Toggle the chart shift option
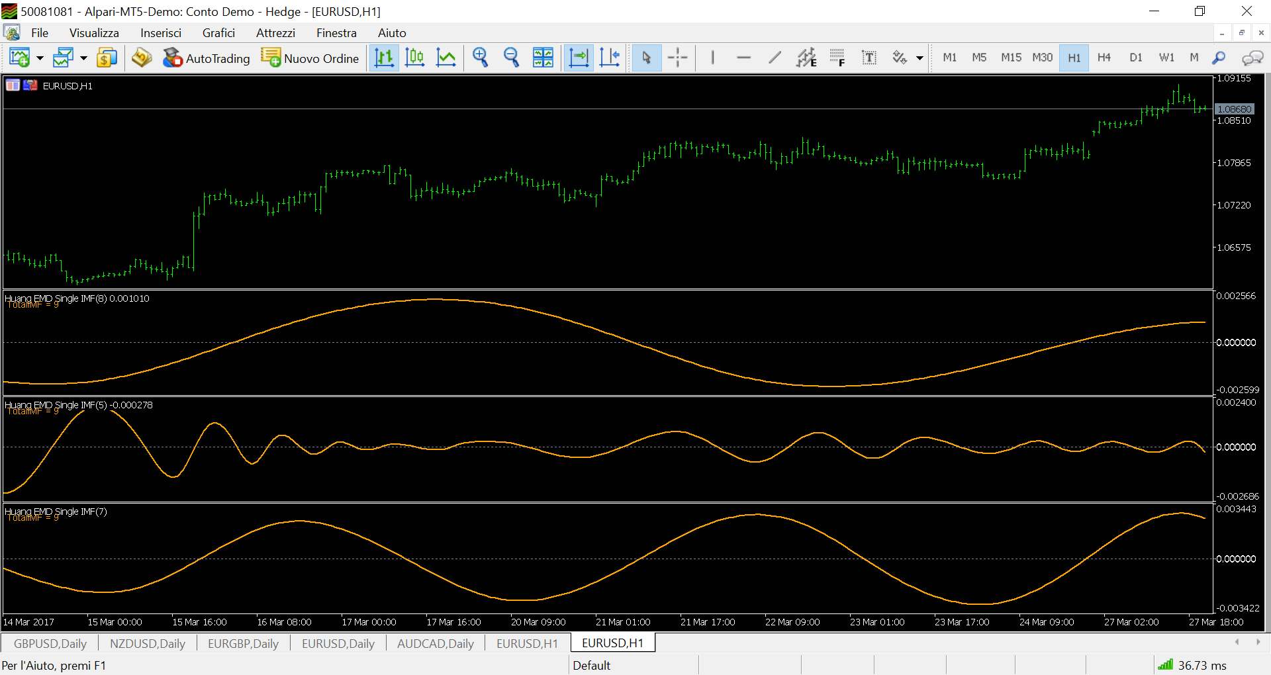 [610, 58]
